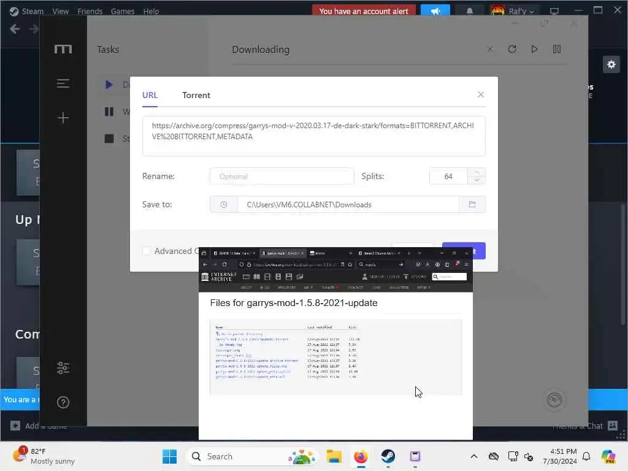Click the Steam megaphone announcements button

pos(435,11)
